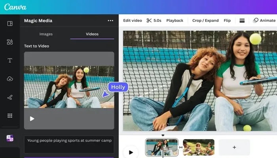Open the line weight menu icon

242,21
